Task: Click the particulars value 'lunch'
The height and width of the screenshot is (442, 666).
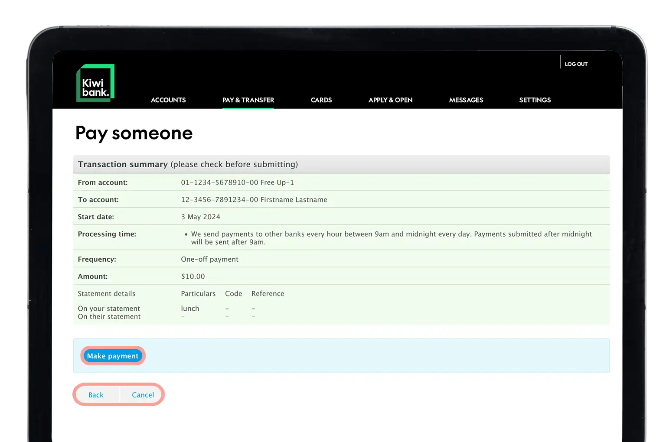Action: point(190,309)
